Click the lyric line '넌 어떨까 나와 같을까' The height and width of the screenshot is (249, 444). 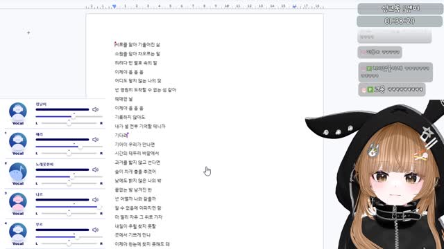coord(135,199)
